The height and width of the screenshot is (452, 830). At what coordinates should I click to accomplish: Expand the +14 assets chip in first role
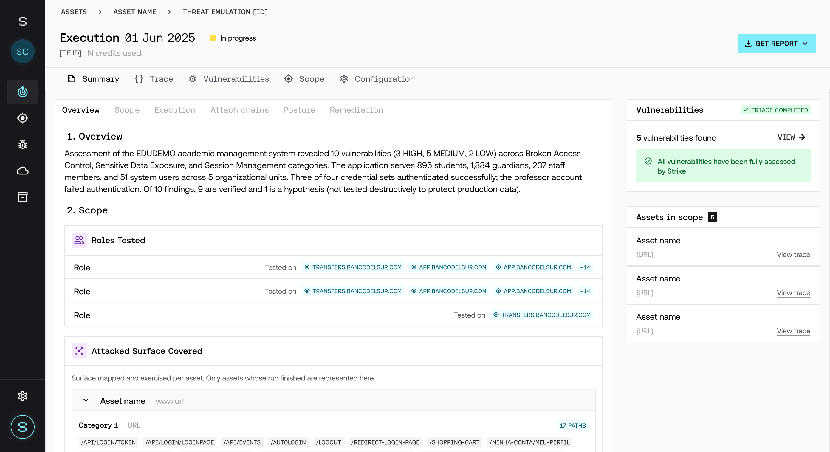(585, 267)
